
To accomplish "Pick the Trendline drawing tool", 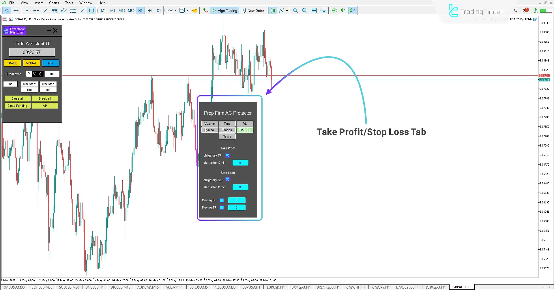I will (x=45, y=10).
